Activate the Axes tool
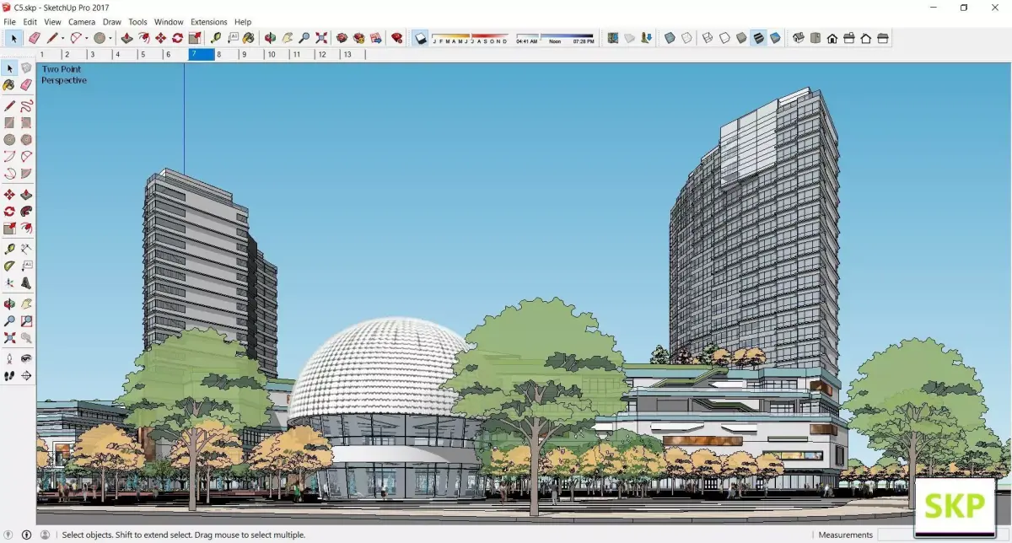This screenshot has height=543, width=1012. pyautogui.click(x=9, y=282)
